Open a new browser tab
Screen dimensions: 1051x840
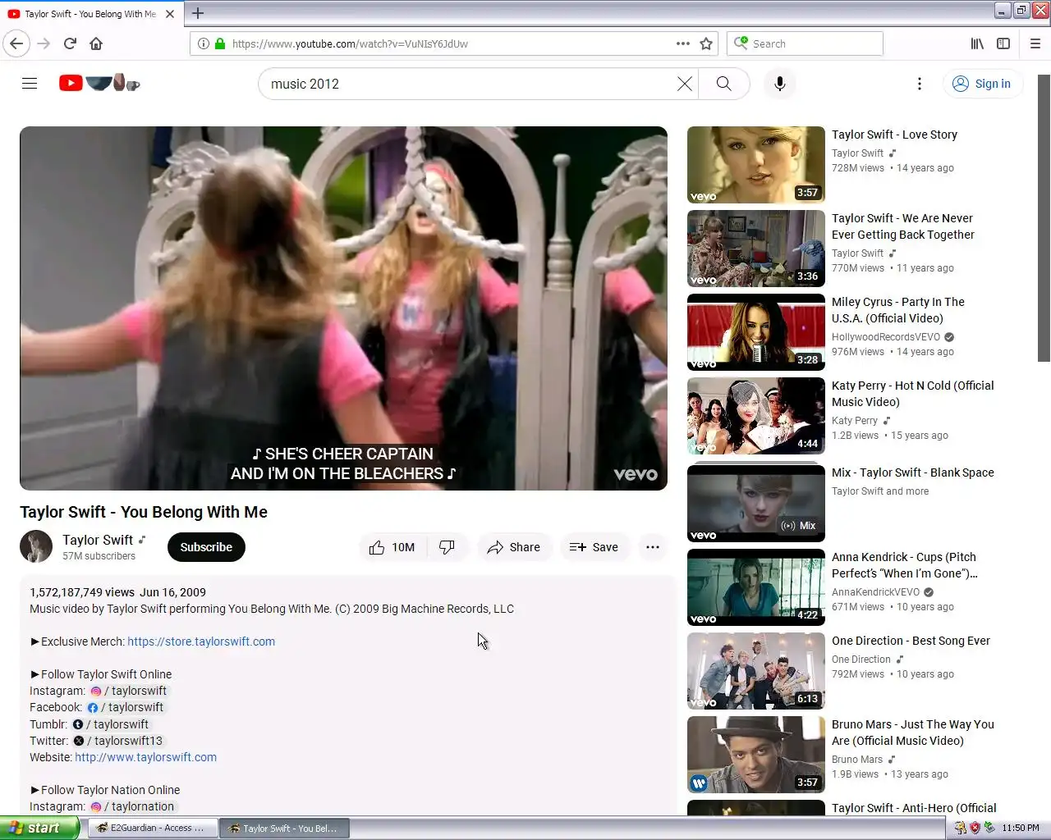(x=198, y=13)
